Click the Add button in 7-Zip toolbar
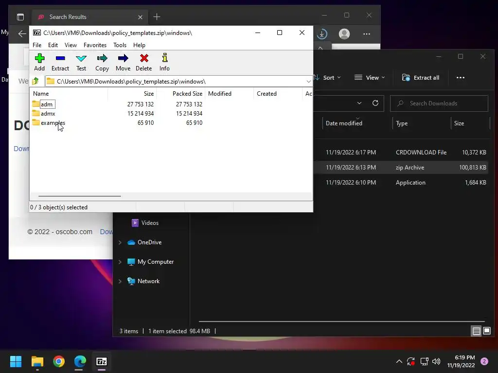 pyautogui.click(x=39, y=62)
